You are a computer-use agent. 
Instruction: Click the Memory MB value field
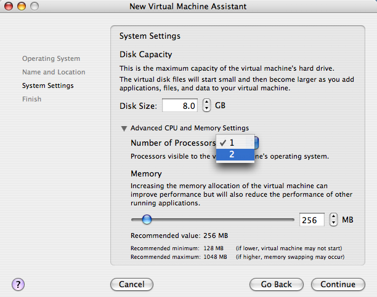(x=312, y=220)
